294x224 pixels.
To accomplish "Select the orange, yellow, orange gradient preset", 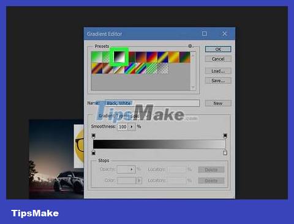I will pos(174,57).
